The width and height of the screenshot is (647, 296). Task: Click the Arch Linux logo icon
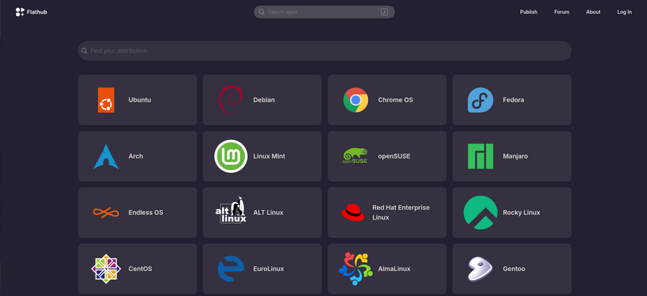tap(106, 156)
